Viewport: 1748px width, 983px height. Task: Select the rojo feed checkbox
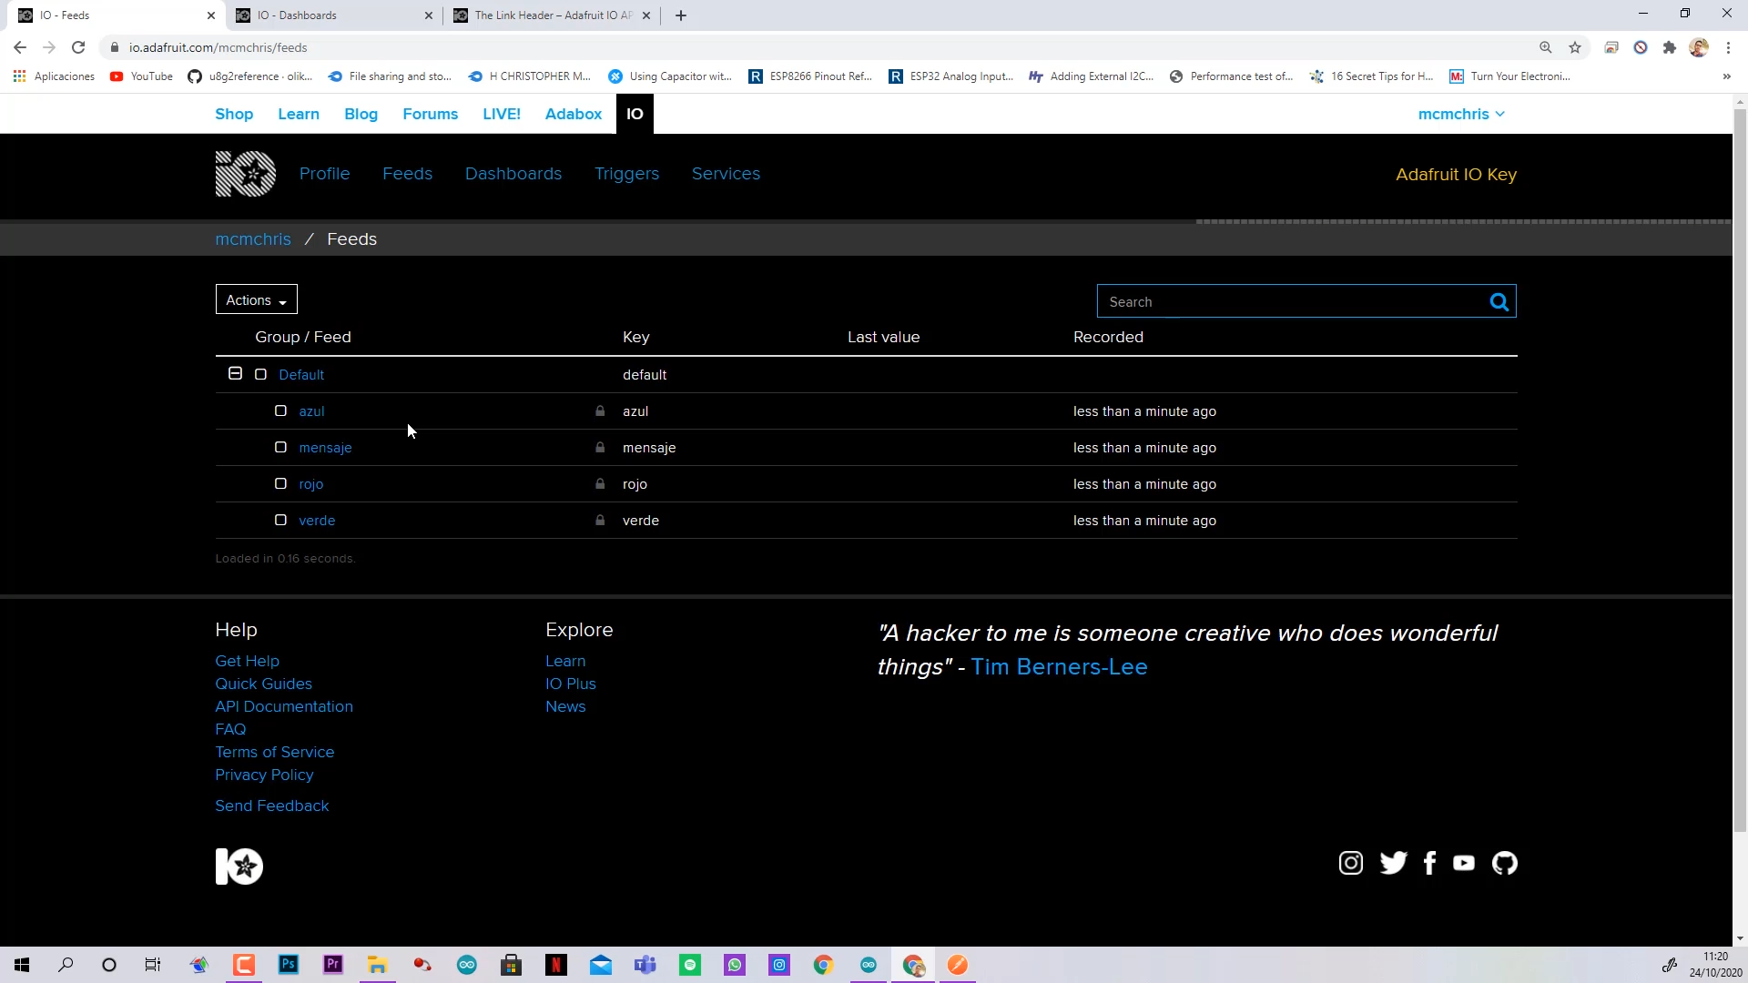click(x=281, y=484)
